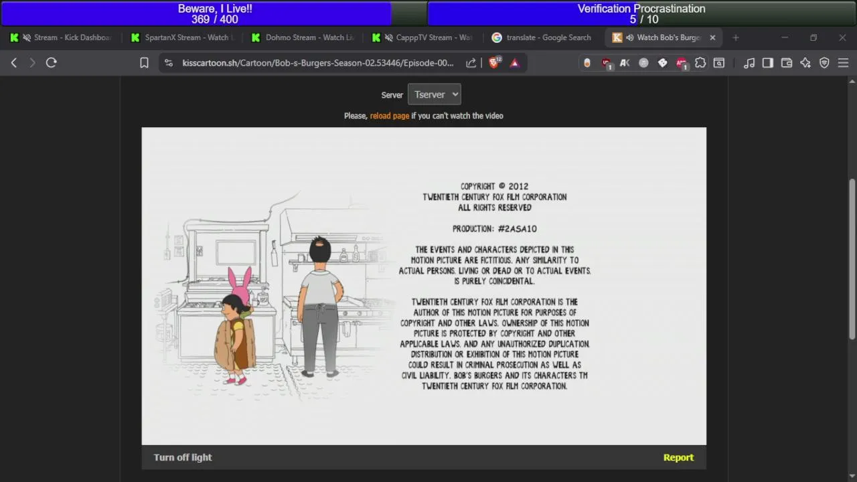The height and width of the screenshot is (482, 857).
Task: Click "PRODUCTION: #2ASA10" text in video
Action: pyautogui.click(x=495, y=229)
